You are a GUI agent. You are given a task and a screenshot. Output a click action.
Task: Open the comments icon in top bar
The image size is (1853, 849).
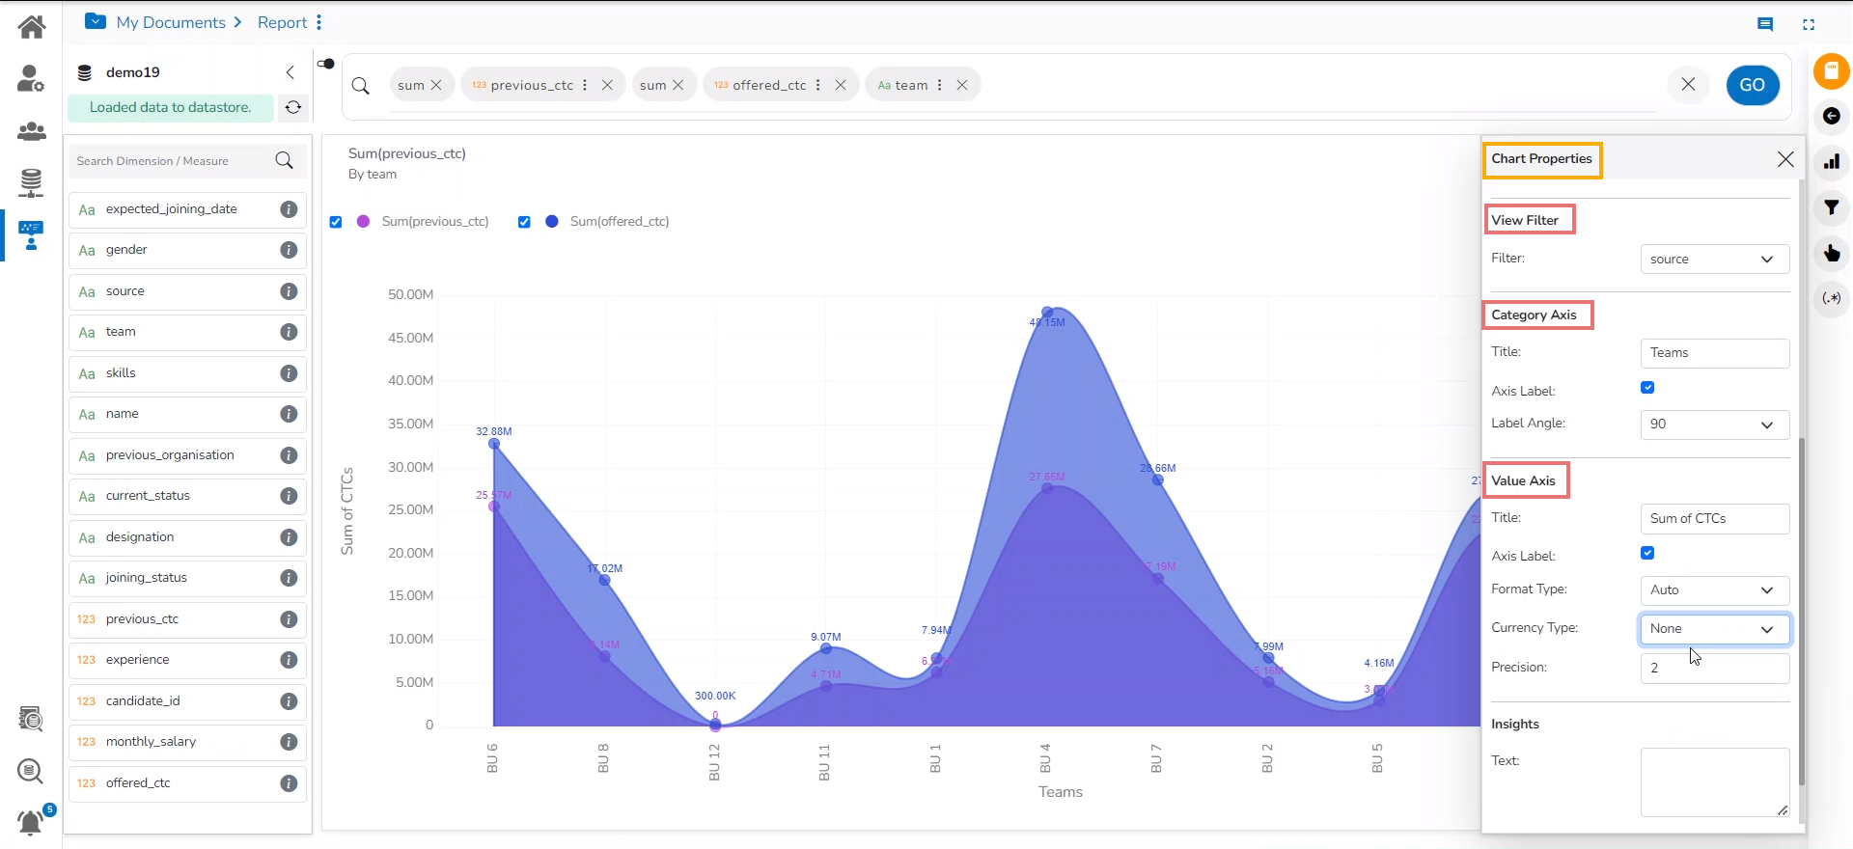tap(1765, 24)
